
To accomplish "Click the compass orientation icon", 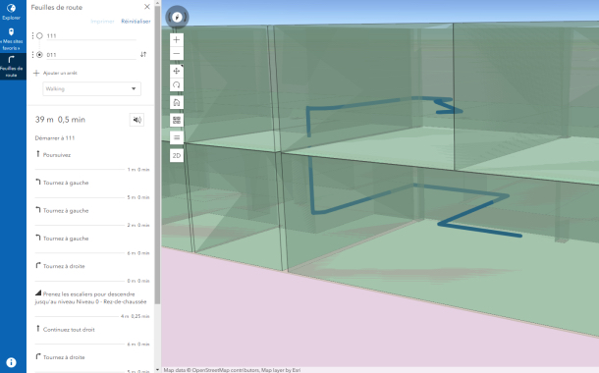I will tap(177, 18).
